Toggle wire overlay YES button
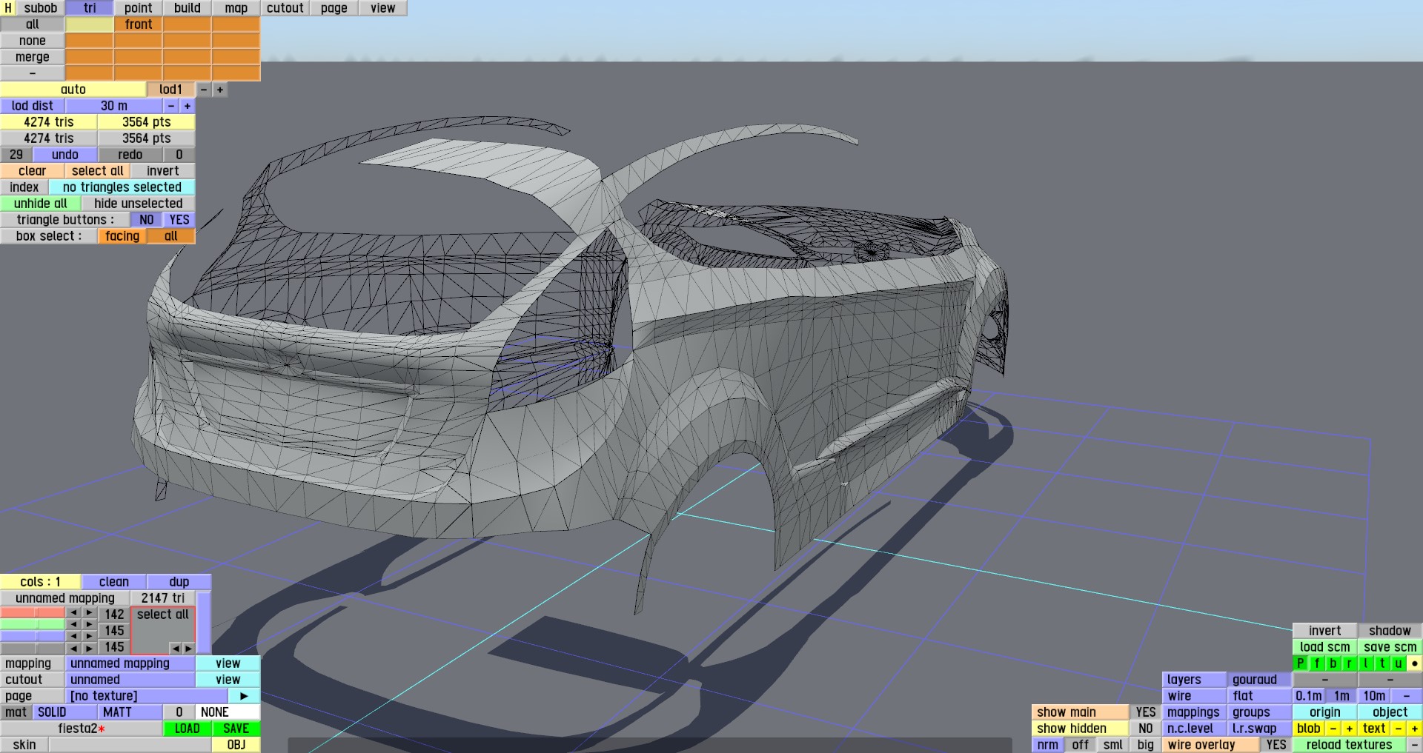 (x=1276, y=745)
